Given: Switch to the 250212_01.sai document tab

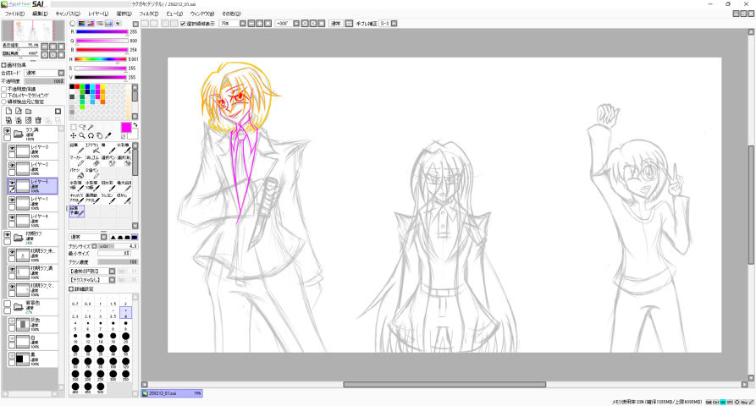Looking at the screenshot, I should click(172, 393).
